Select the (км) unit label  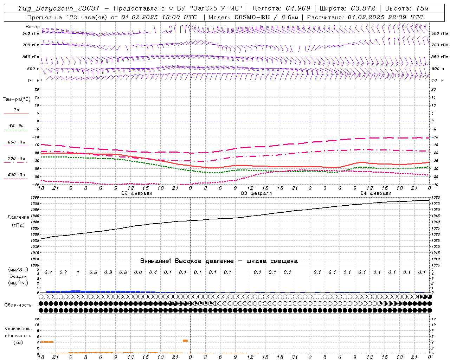point(18,342)
